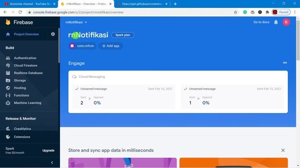300x168 pixels.
Task: Click the Grammarly extension icon
Action: pyautogui.click(x=245, y=12)
